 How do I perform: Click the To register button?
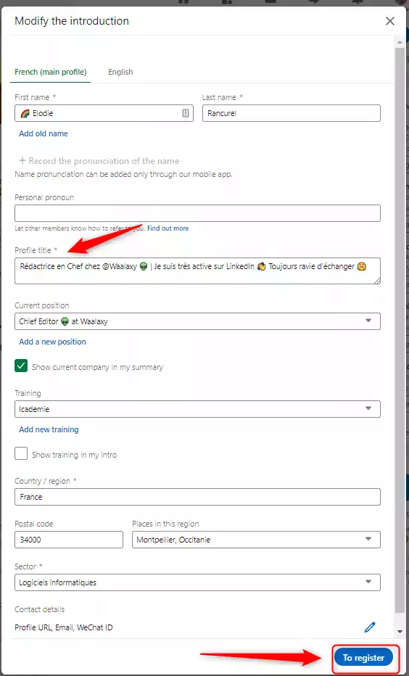coord(363,657)
